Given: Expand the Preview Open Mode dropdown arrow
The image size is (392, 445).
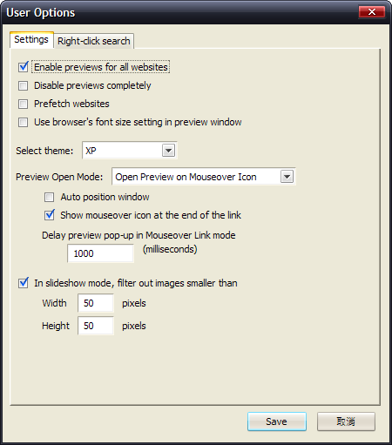Looking at the screenshot, I should pyautogui.click(x=287, y=177).
